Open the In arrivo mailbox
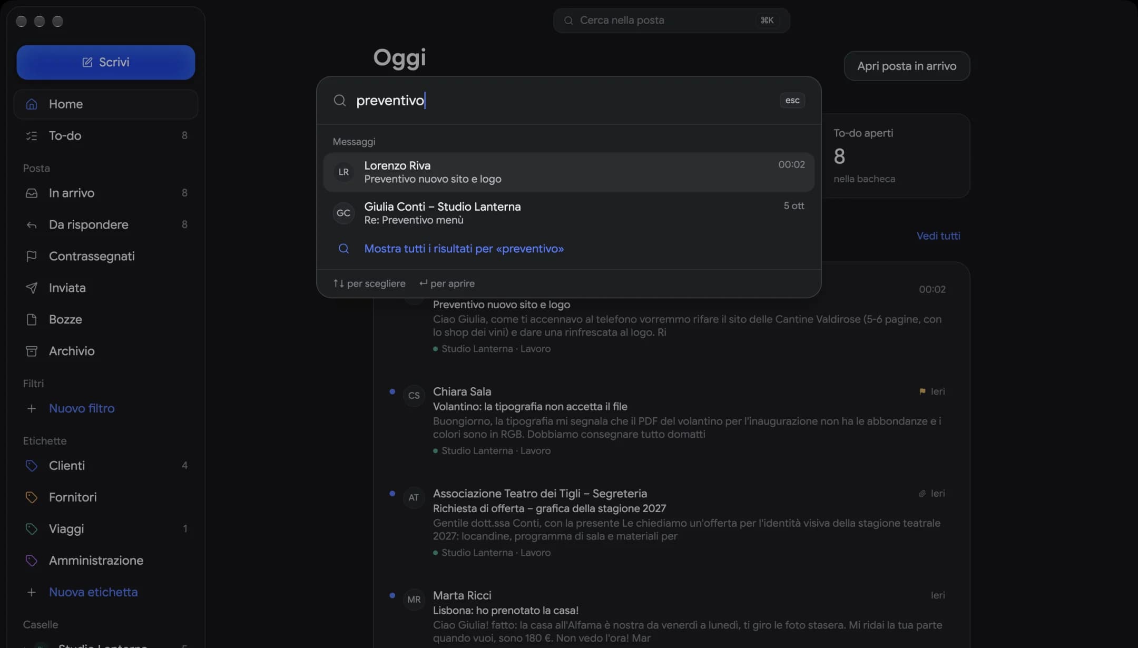The width and height of the screenshot is (1138, 648). click(x=105, y=193)
